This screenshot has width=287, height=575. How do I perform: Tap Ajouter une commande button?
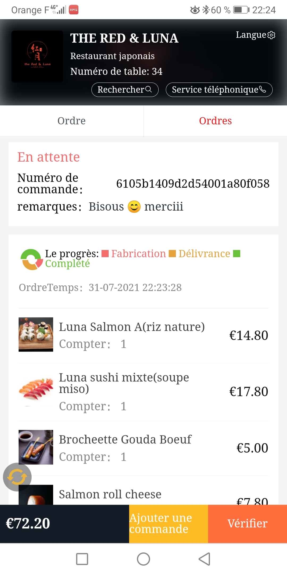click(x=168, y=524)
